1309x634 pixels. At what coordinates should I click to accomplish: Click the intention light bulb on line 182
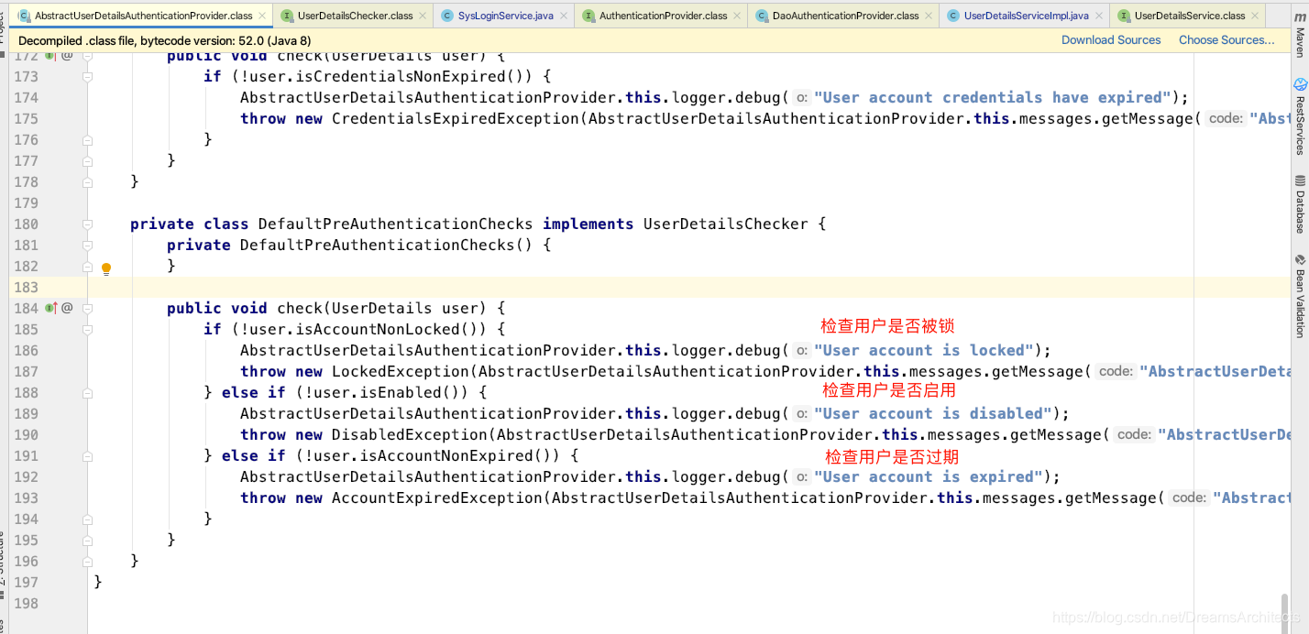106,268
